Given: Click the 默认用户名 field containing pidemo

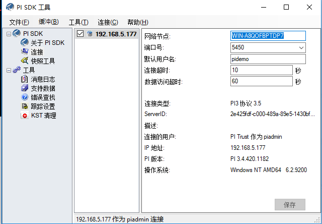Looking at the screenshot, I should (268, 59).
